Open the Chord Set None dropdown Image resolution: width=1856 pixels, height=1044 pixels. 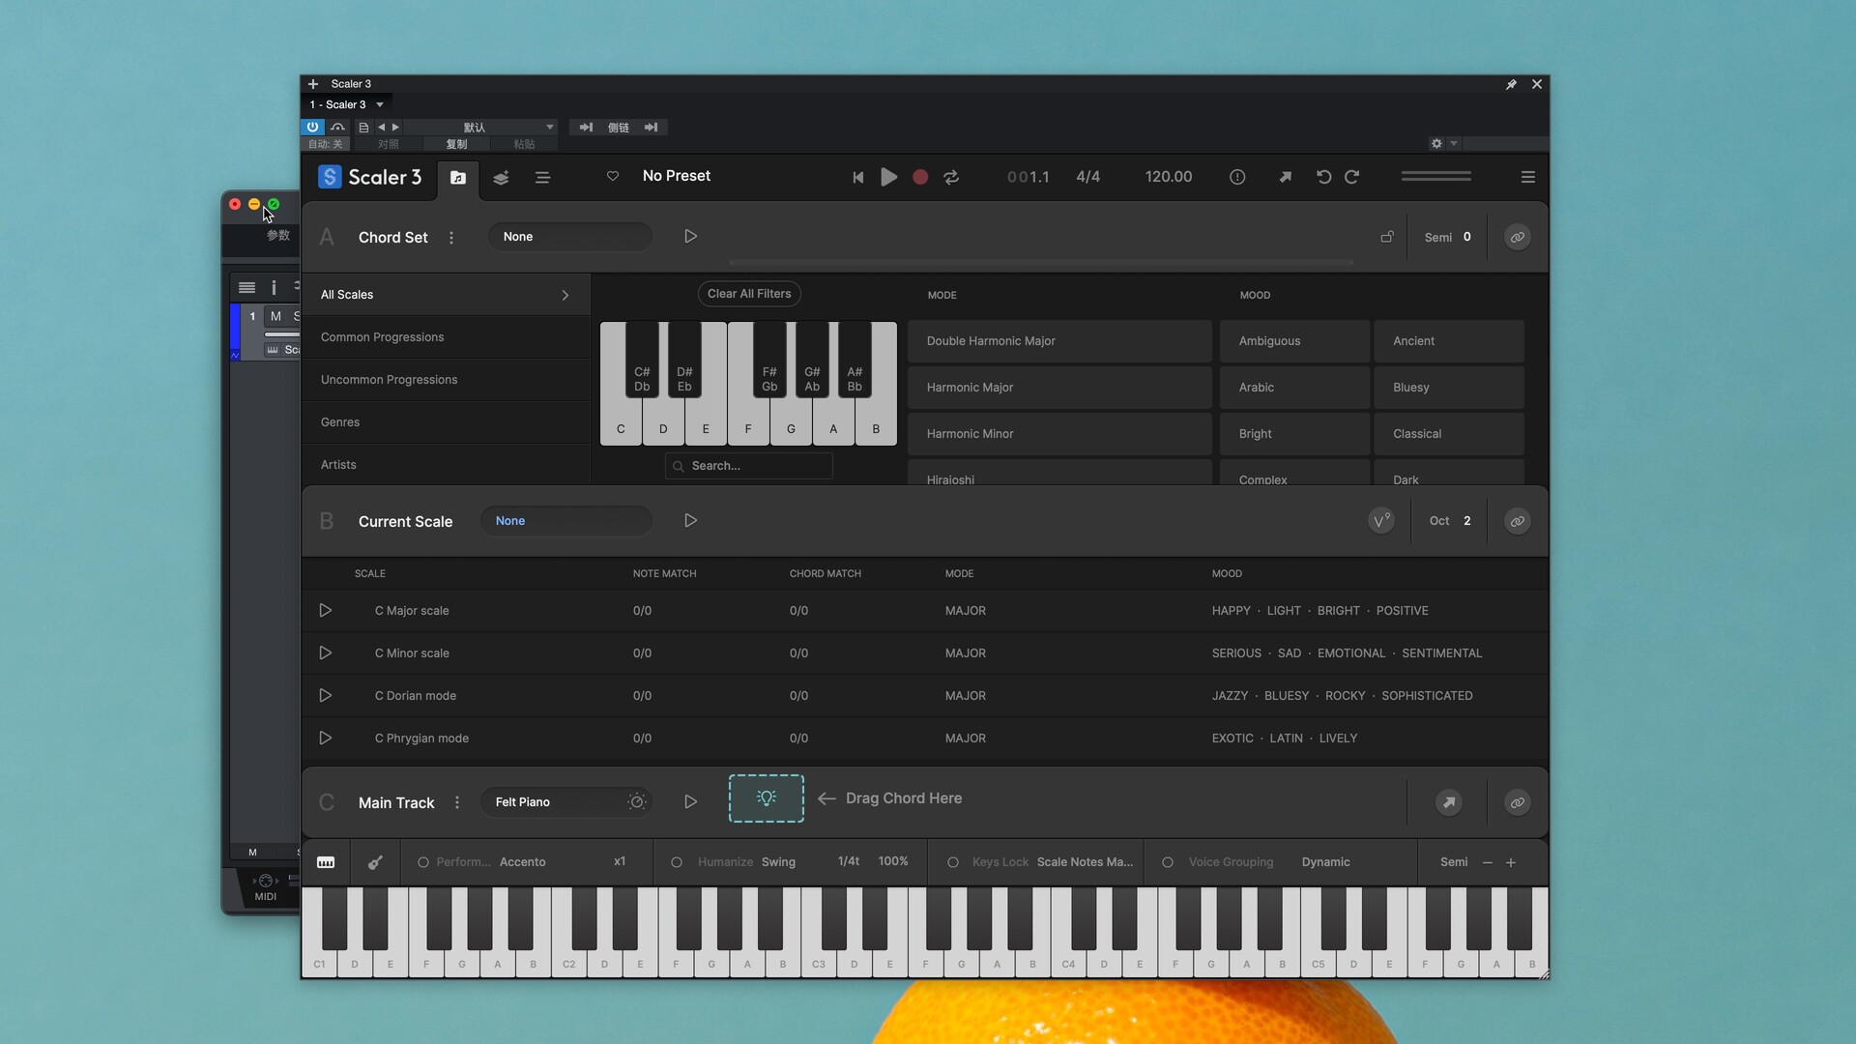pos(569,237)
